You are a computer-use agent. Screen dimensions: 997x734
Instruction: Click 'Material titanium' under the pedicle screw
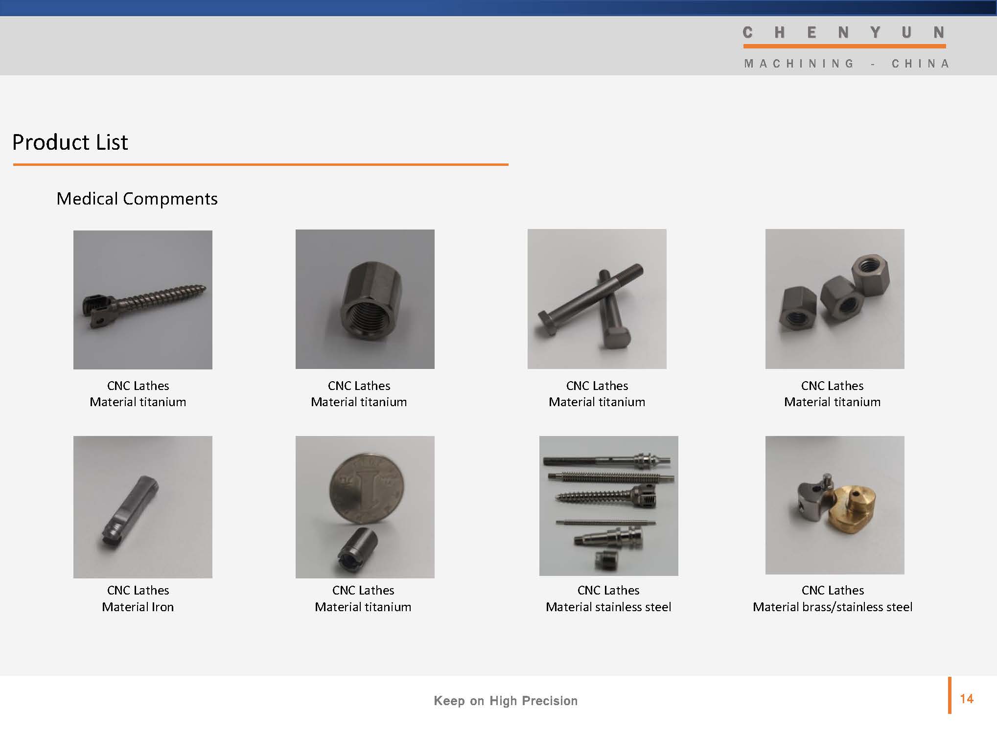138,402
